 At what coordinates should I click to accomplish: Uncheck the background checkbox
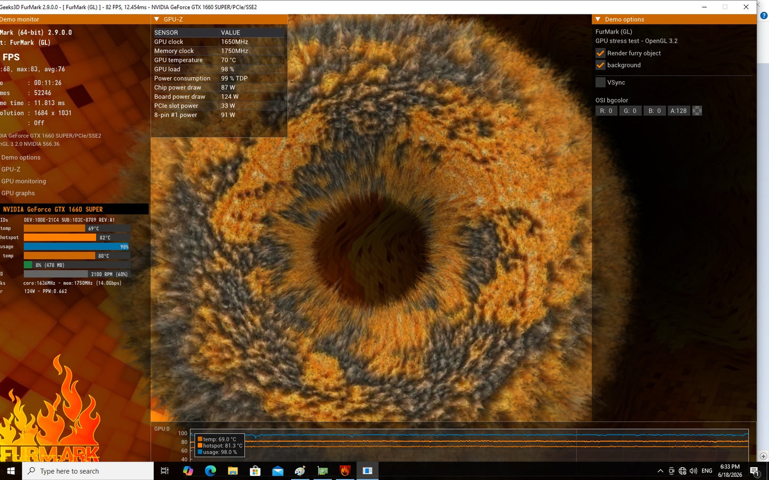[600, 65]
